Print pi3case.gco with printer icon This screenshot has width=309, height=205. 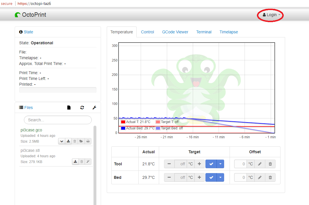(88, 141)
